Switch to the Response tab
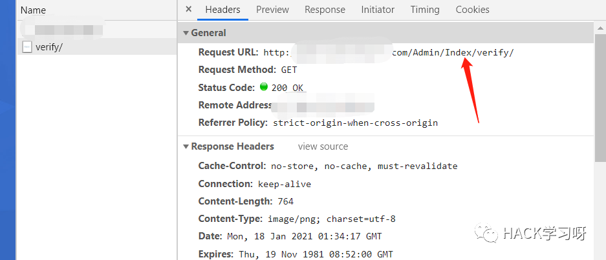The width and height of the screenshot is (606, 260). [325, 10]
